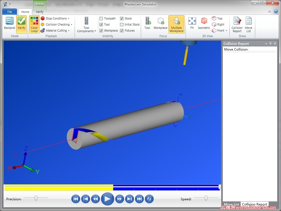Click Collision column header
Screen dimensions: 281x211
point(241,49)
